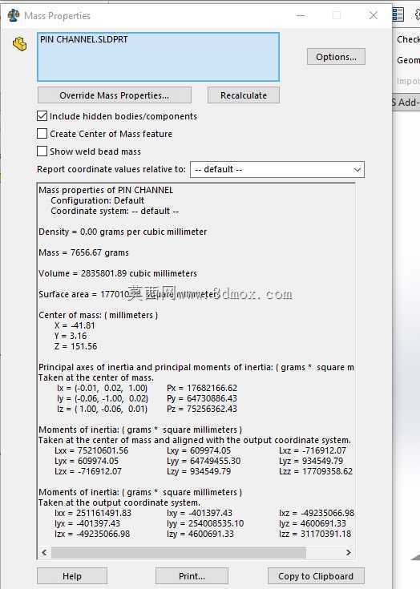Click the Recalculate button
The height and width of the screenshot is (589, 420).
(x=244, y=95)
